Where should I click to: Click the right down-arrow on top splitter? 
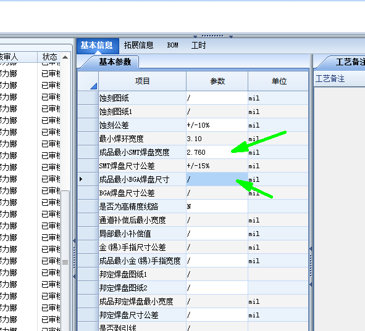pyautogui.click(x=231, y=37)
